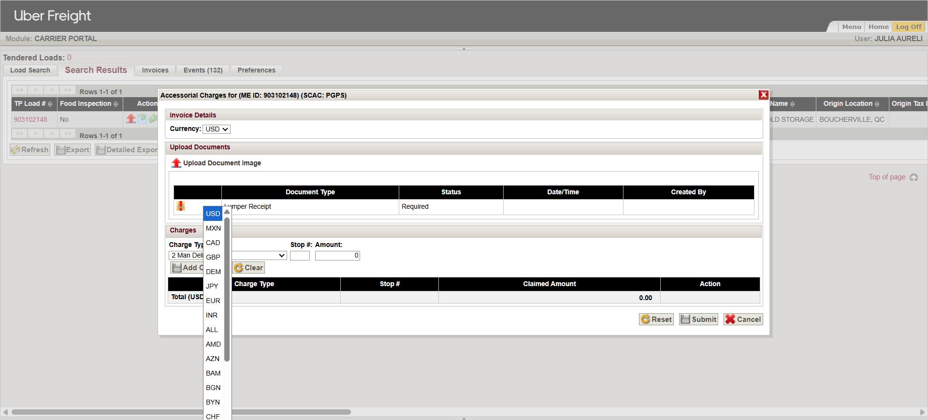Go to last page in bottom pager
The height and width of the screenshot is (420, 928).
pyautogui.click(x=68, y=133)
